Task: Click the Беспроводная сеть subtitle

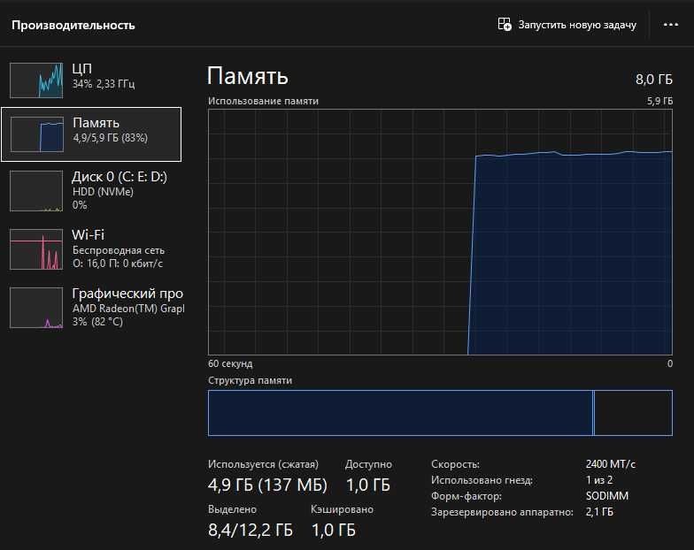Action: click(x=119, y=250)
